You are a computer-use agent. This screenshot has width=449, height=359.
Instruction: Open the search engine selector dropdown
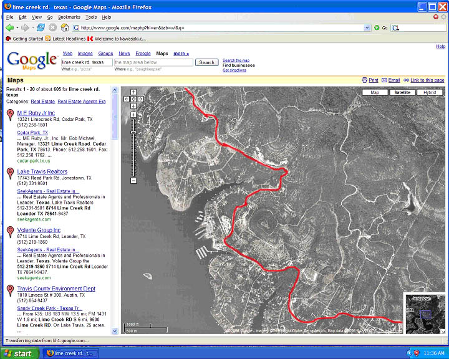pyautogui.click(x=397, y=28)
